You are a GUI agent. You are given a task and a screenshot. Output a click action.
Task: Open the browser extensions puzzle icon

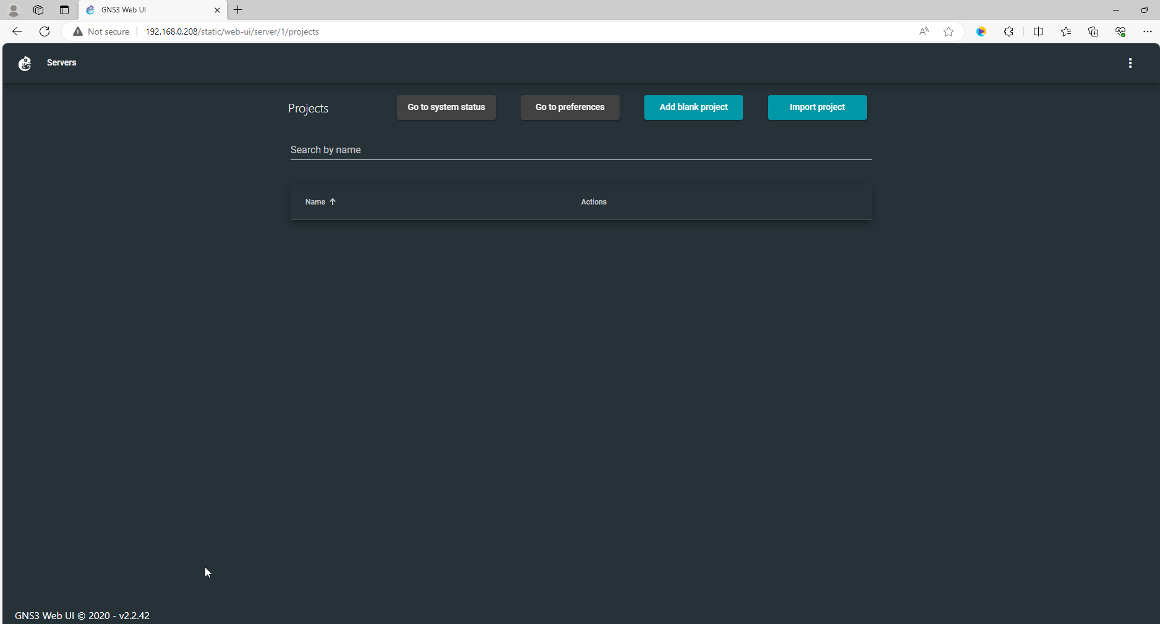click(1009, 32)
